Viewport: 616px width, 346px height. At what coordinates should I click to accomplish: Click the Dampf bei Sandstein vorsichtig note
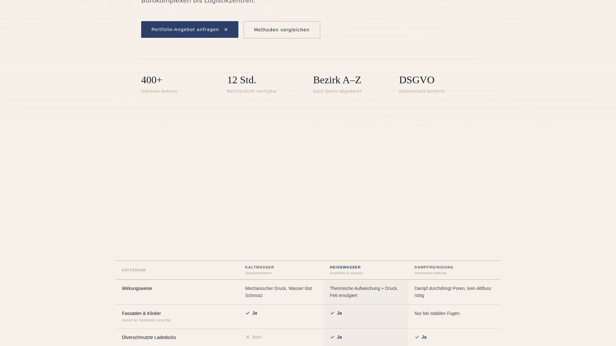146,320
